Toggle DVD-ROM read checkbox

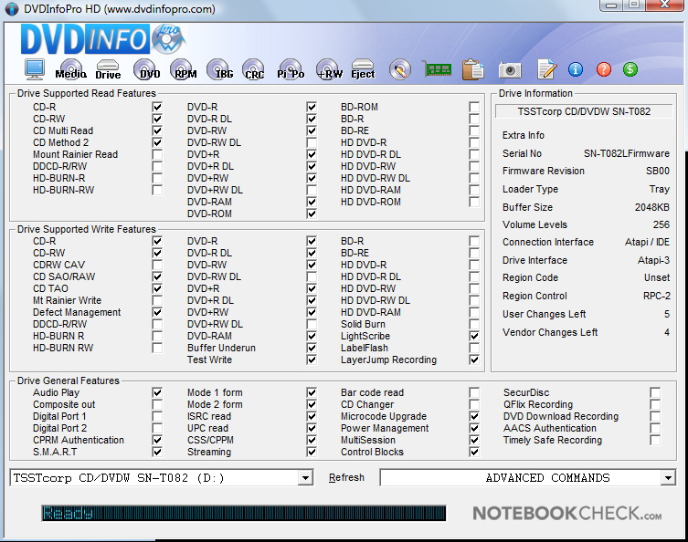pyautogui.click(x=312, y=214)
